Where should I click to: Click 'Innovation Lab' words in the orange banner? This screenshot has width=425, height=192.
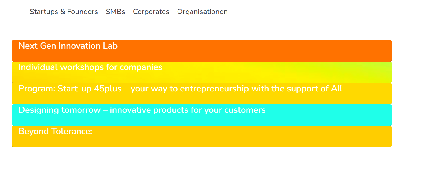pyautogui.click(x=88, y=46)
